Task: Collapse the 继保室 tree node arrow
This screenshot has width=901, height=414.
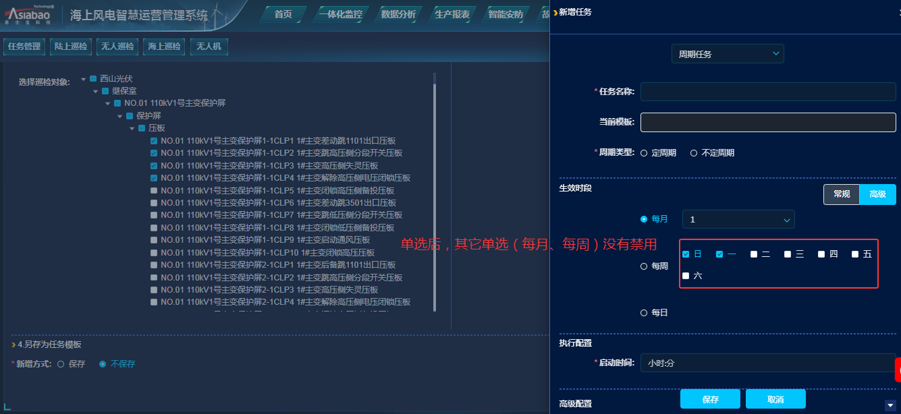Action: [96, 91]
